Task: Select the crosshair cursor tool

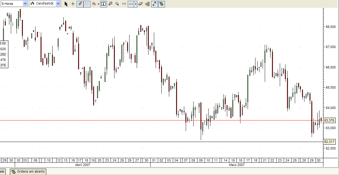Action: pyautogui.click(x=73, y=4)
